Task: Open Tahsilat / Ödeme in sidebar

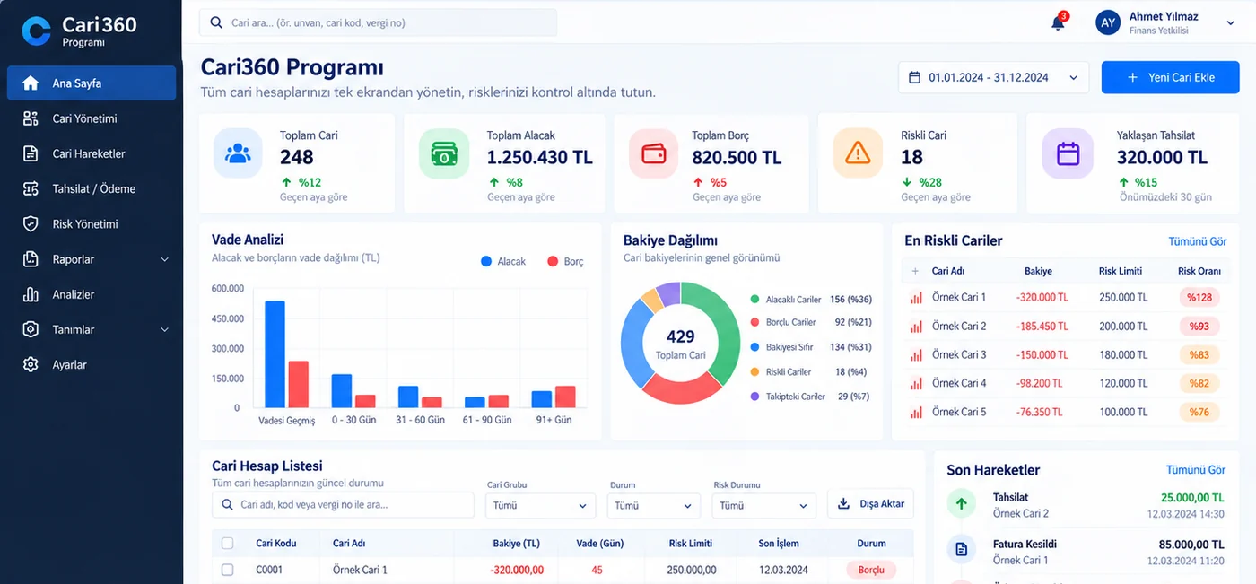Action: coord(92,188)
